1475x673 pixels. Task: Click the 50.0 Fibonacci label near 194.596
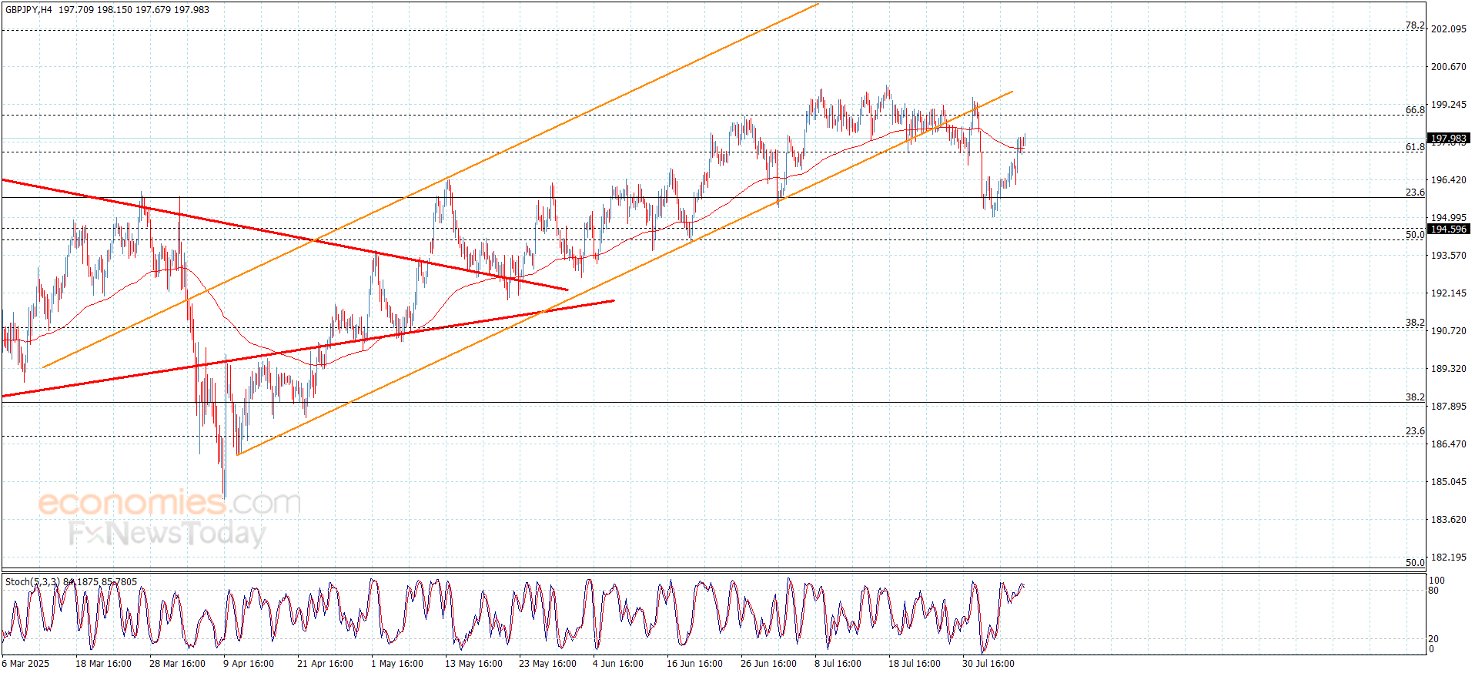1415,235
